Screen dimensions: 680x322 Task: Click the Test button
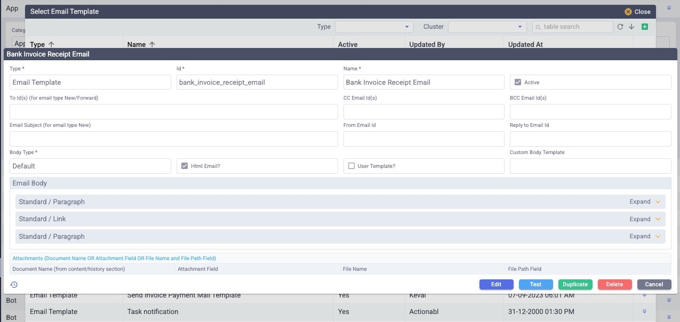(535, 284)
